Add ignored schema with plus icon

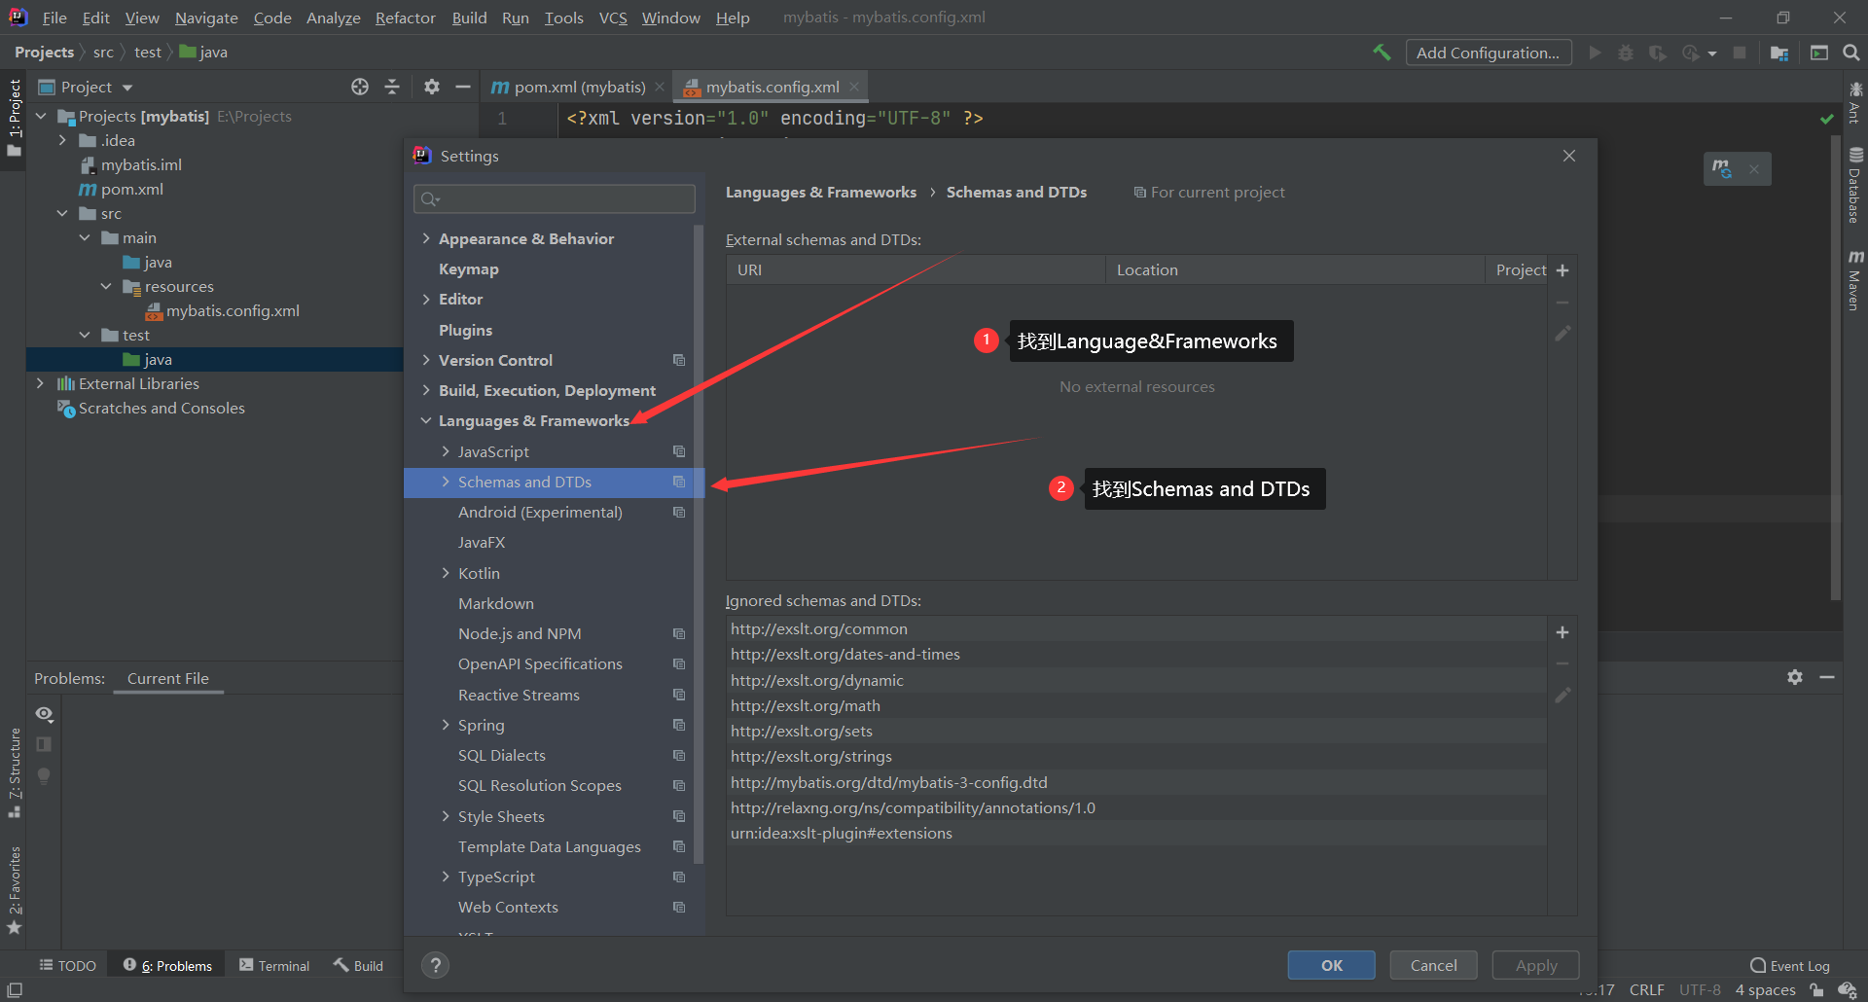click(x=1563, y=632)
